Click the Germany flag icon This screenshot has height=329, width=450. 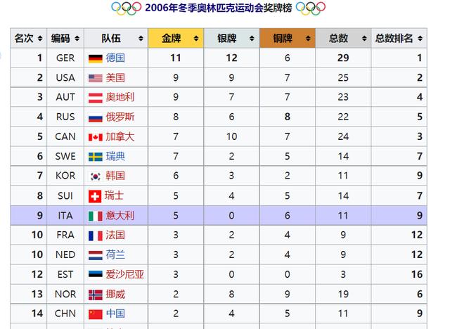coord(96,58)
